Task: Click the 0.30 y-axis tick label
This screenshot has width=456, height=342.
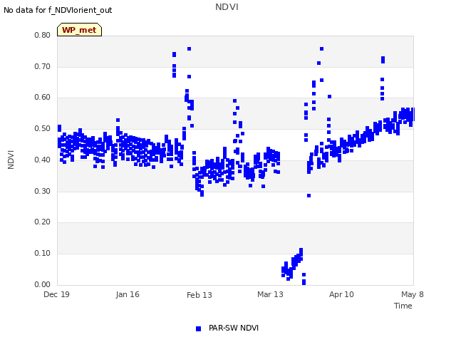Action: point(42,191)
